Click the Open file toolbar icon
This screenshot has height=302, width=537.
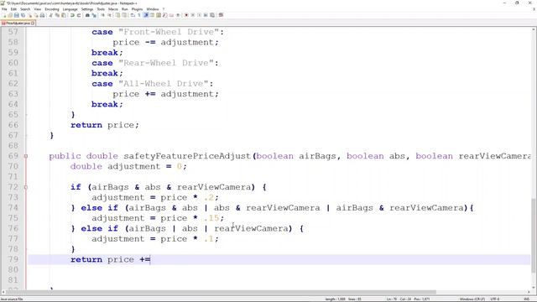(10, 15)
